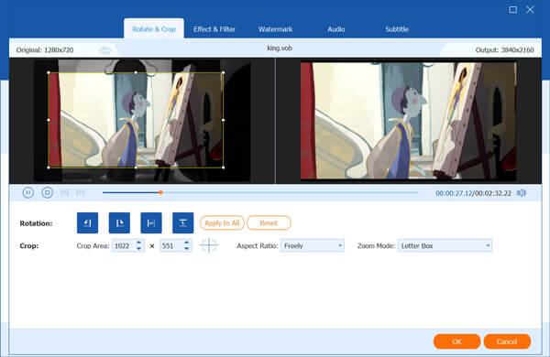Click Original: 1280x720 label
Screen dimensions: 550x357
(45, 49)
